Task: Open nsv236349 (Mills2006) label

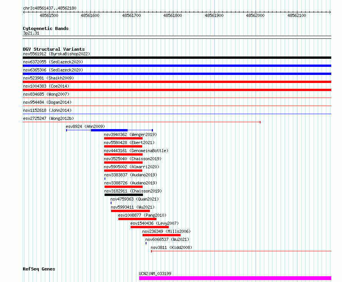Action: (x=166, y=231)
